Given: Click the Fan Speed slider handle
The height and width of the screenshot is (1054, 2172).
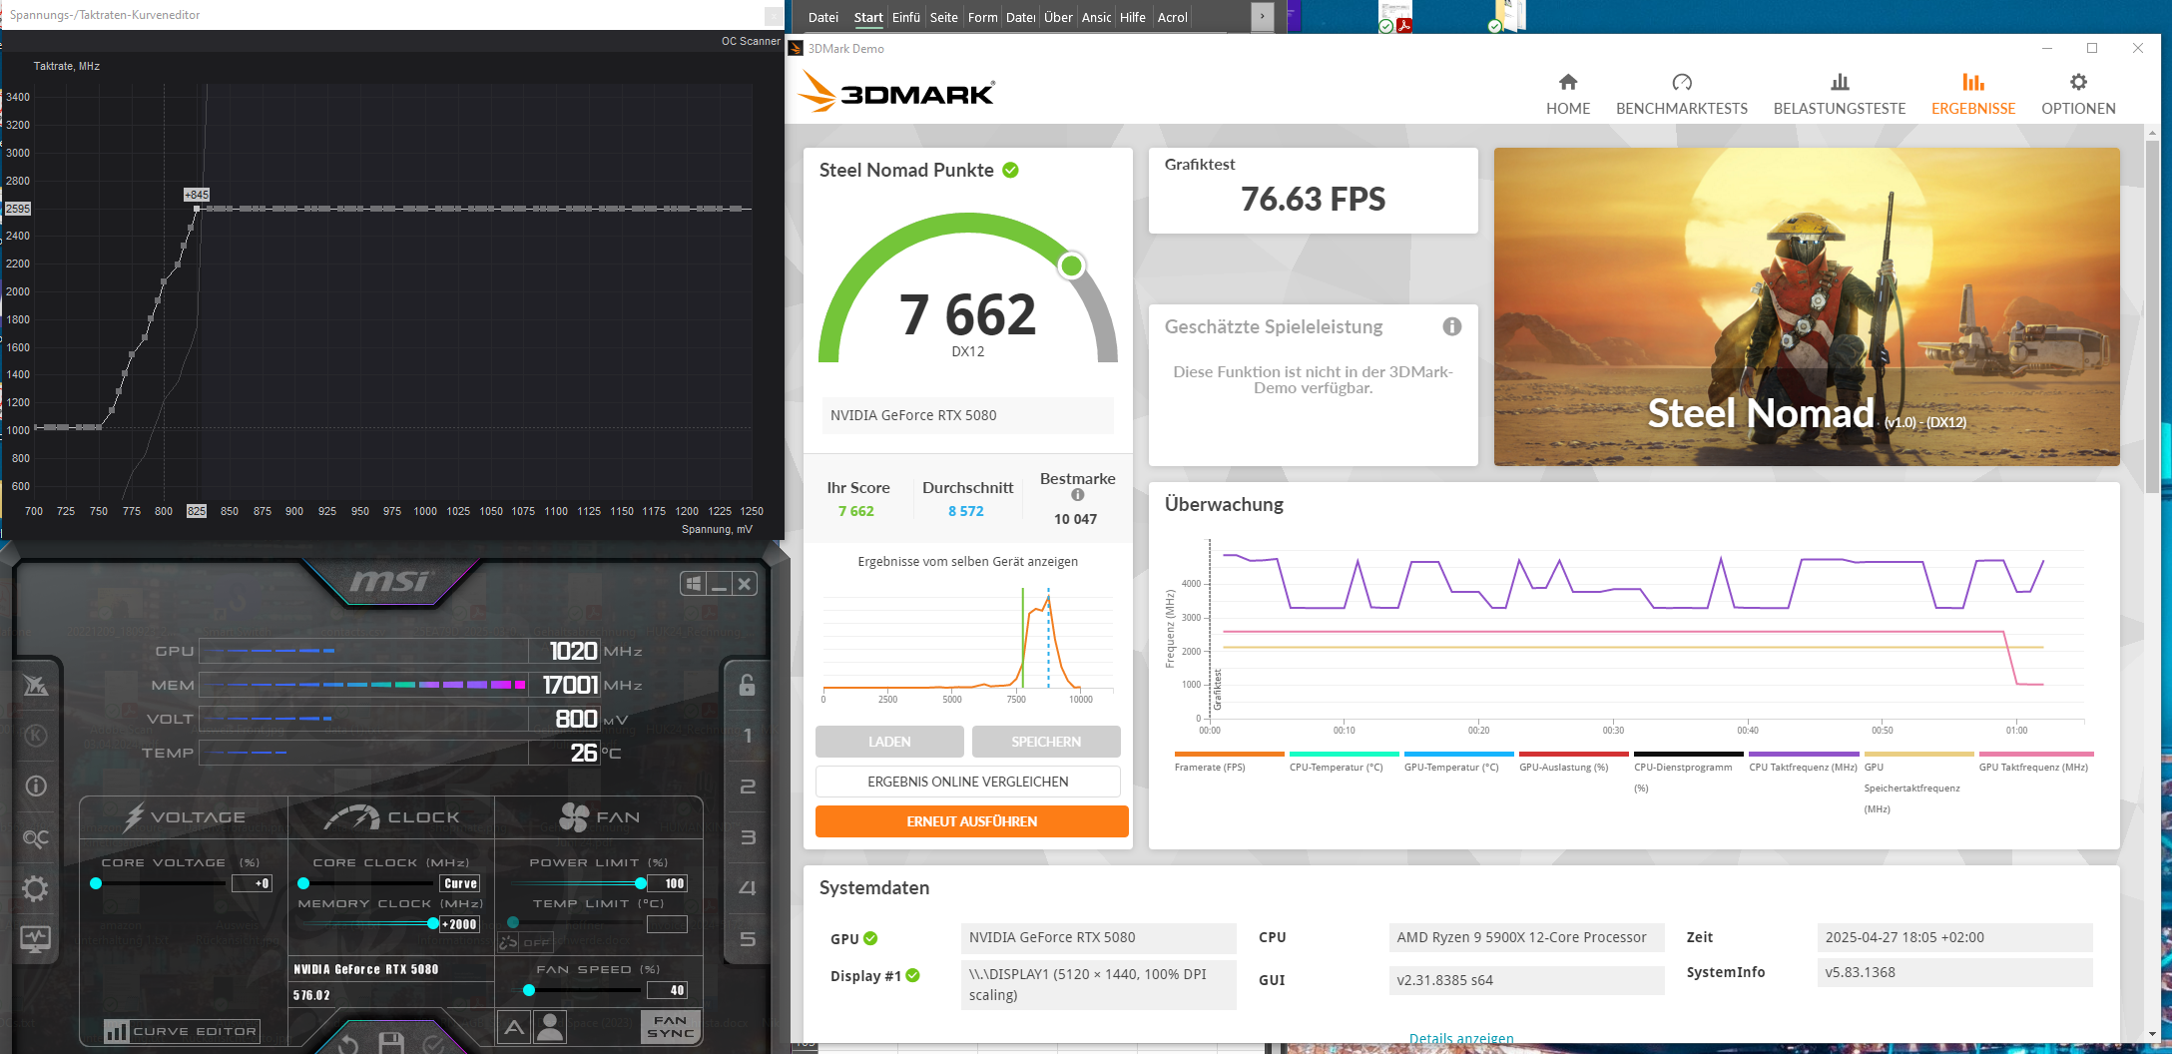Looking at the screenshot, I should click(x=529, y=990).
